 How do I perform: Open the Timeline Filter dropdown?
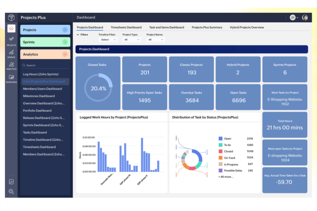click(x=108, y=39)
